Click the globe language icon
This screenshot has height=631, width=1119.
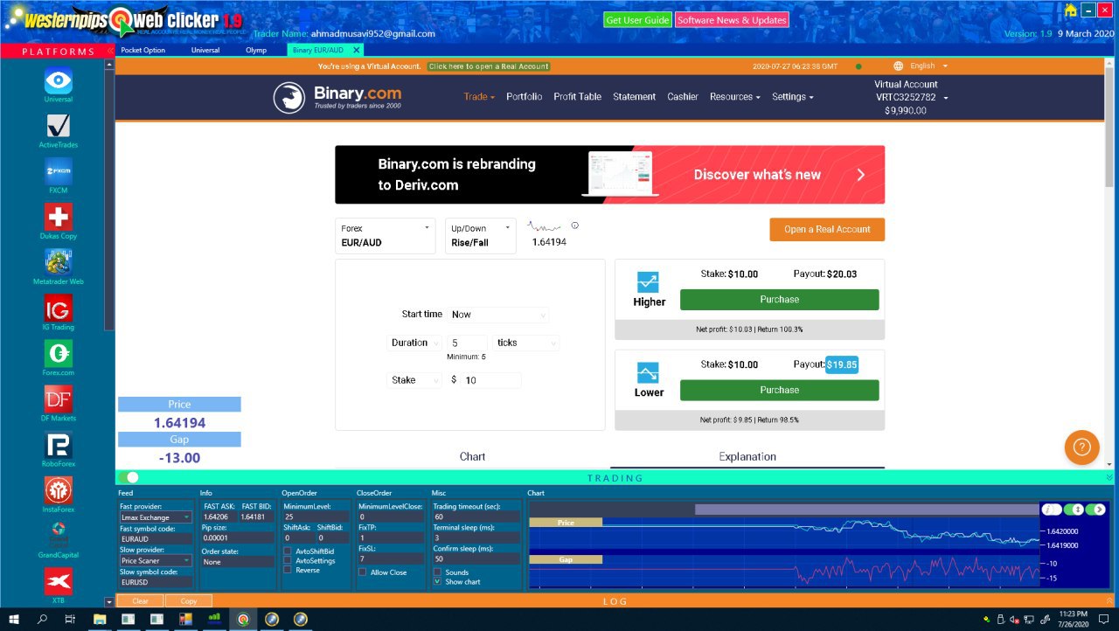tap(899, 66)
